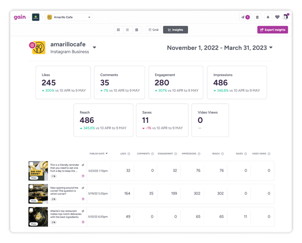
Task: Open friendly reminder post in new window
Action: [83, 165]
